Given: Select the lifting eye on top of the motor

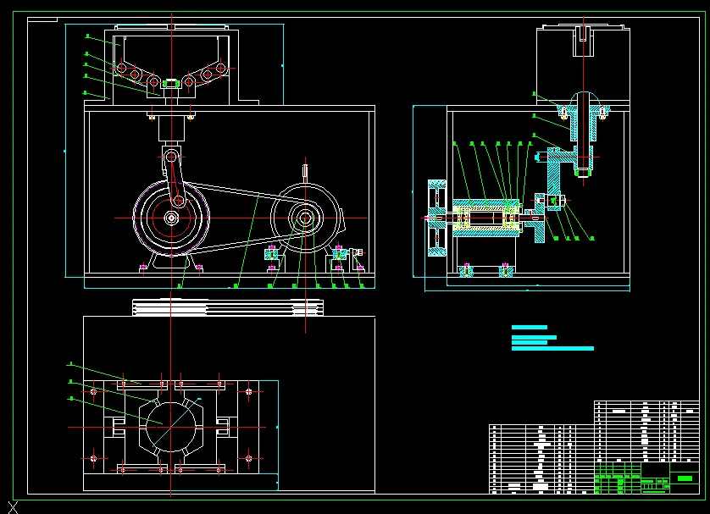Looking at the screenshot, I should coord(305,174).
